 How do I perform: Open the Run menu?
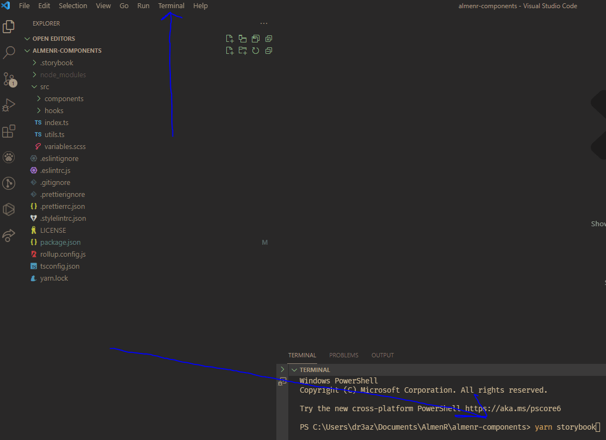click(143, 6)
